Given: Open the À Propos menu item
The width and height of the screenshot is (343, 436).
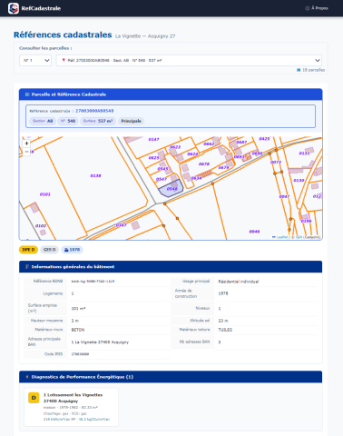Looking at the screenshot, I should click(317, 8).
